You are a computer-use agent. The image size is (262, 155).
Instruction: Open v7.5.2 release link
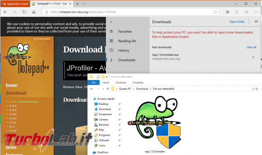click(x=13, y=118)
